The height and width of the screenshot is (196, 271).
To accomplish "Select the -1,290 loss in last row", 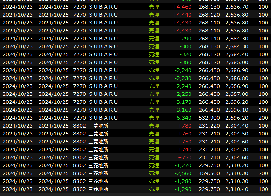I will 183,189.
